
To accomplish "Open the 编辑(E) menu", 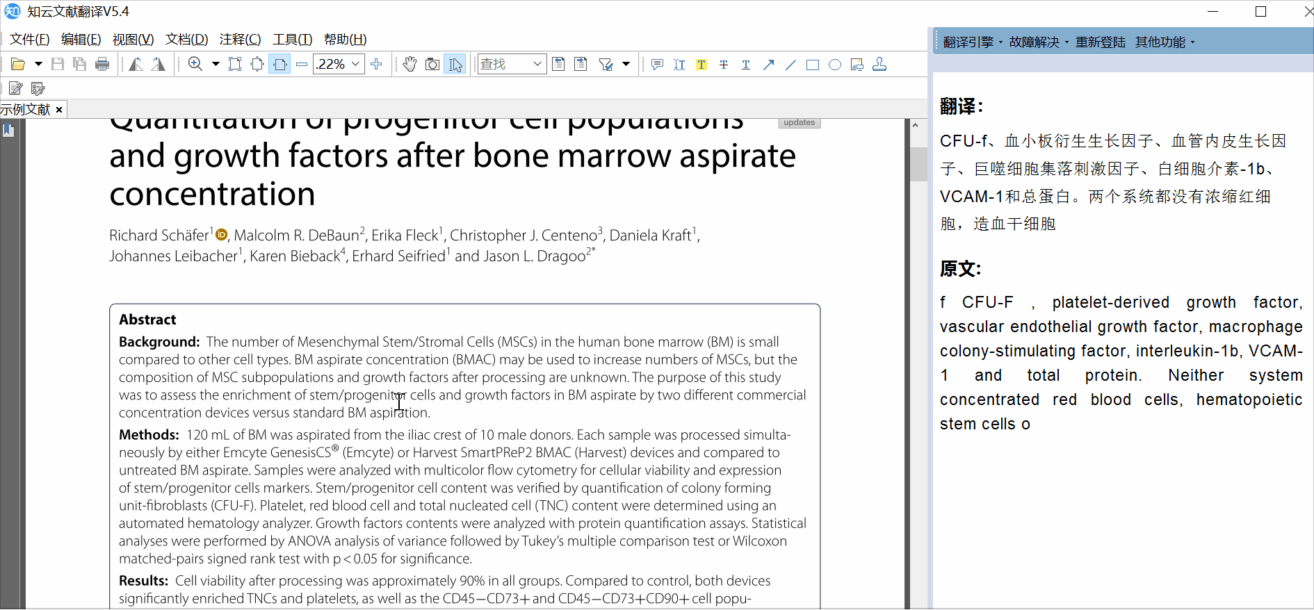I will coord(81,40).
